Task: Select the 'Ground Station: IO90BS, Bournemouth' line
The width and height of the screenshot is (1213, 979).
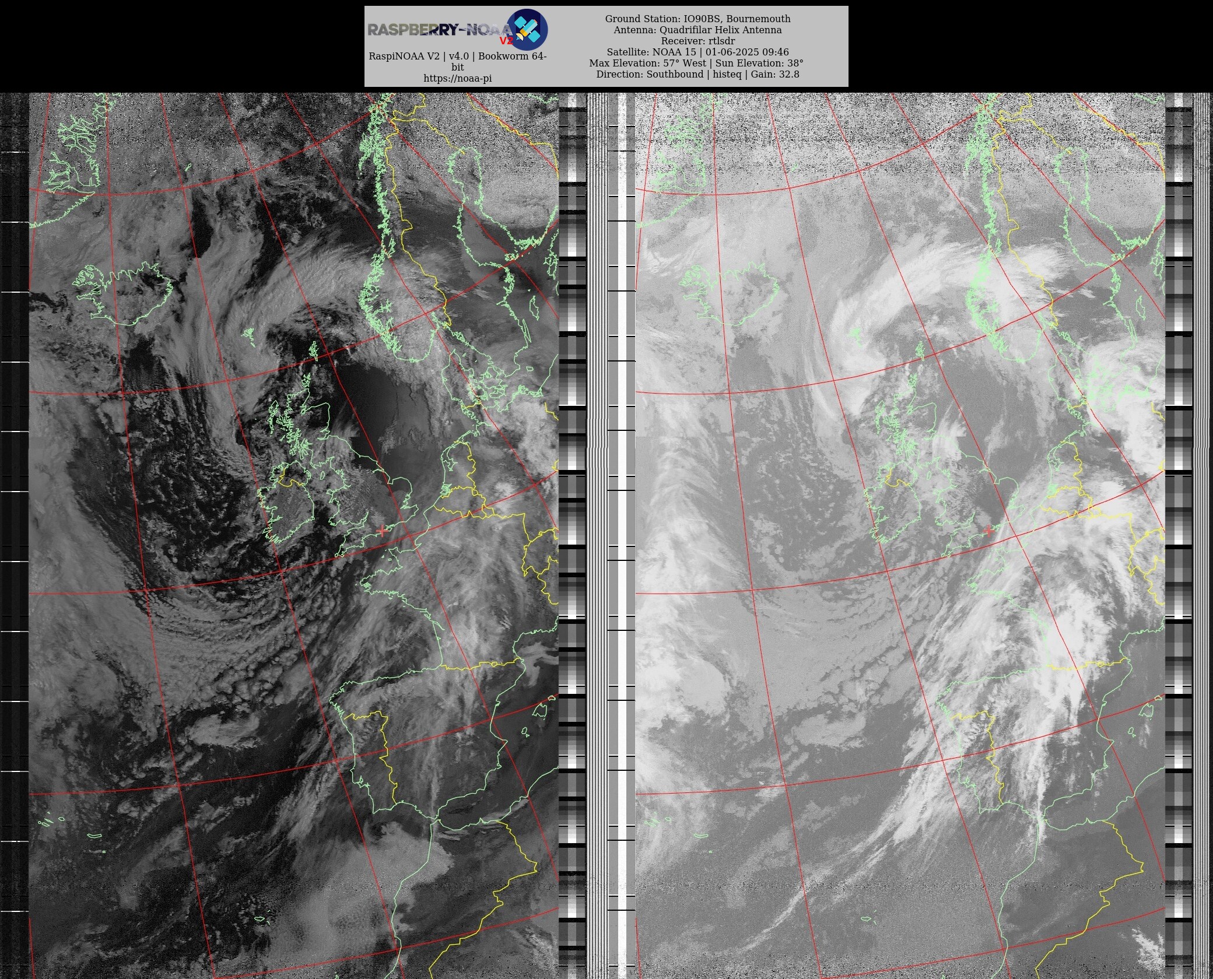Action: [697, 19]
